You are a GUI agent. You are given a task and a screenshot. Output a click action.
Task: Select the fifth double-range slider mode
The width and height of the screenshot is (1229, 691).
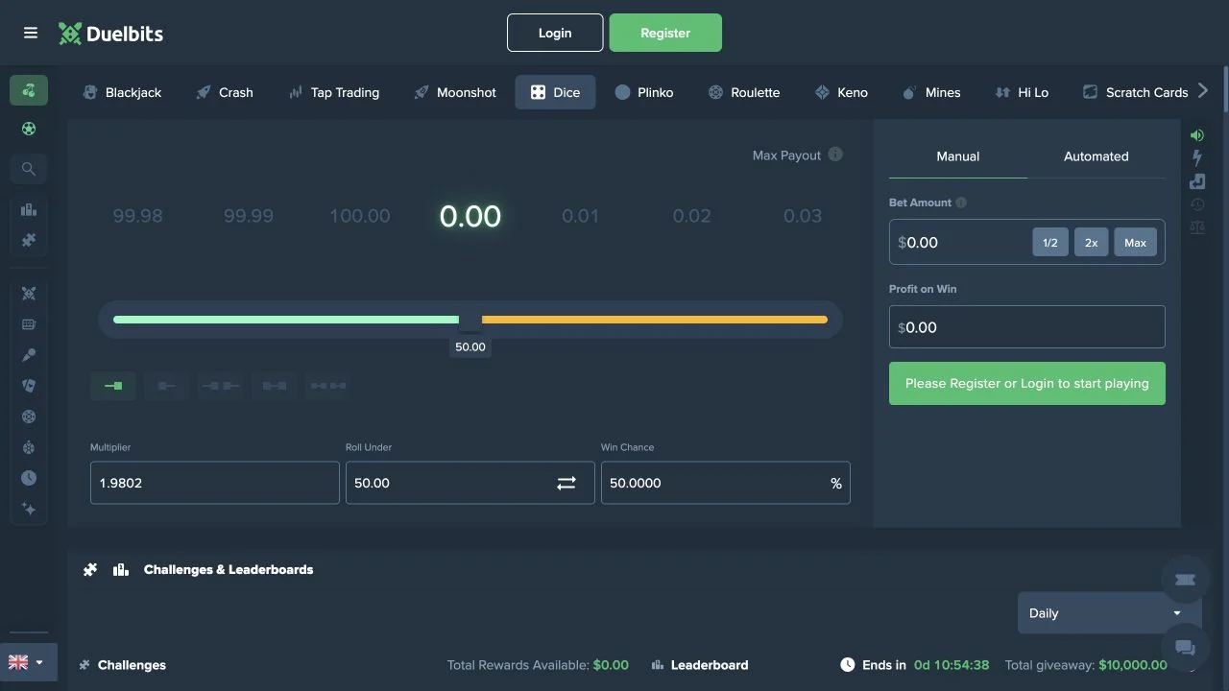tap(327, 386)
